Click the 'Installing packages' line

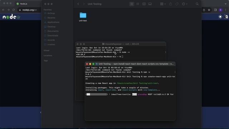click(x=117, y=88)
